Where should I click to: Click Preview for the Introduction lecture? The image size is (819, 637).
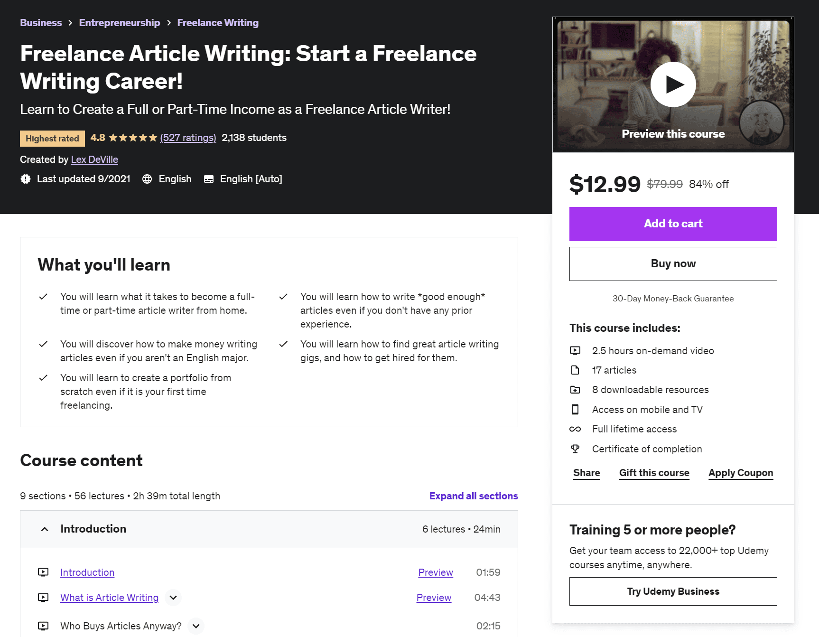(435, 572)
